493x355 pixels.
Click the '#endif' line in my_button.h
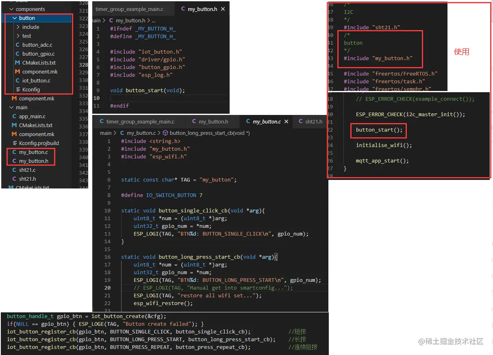(x=119, y=106)
